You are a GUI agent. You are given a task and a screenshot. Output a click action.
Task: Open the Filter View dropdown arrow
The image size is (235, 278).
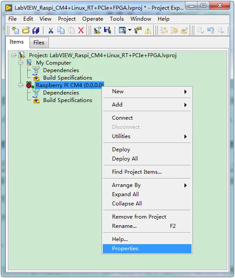pyautogui.click(x=130, y=30)
